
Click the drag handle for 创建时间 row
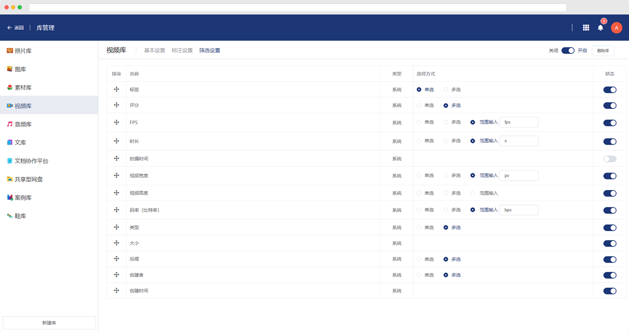coord(117,290)
